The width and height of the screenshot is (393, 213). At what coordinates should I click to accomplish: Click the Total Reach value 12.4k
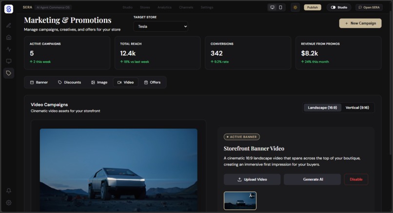pos(128,53)
